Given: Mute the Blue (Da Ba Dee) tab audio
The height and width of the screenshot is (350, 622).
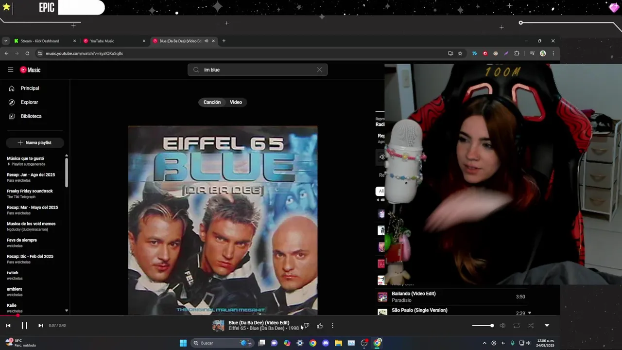Looking at the screenshot, I should point(206,41).
